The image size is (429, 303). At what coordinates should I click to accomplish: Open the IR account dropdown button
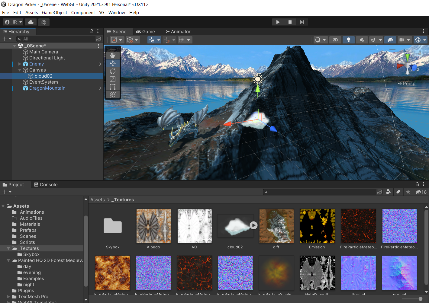pyautogui.click(x=14, y=22)
